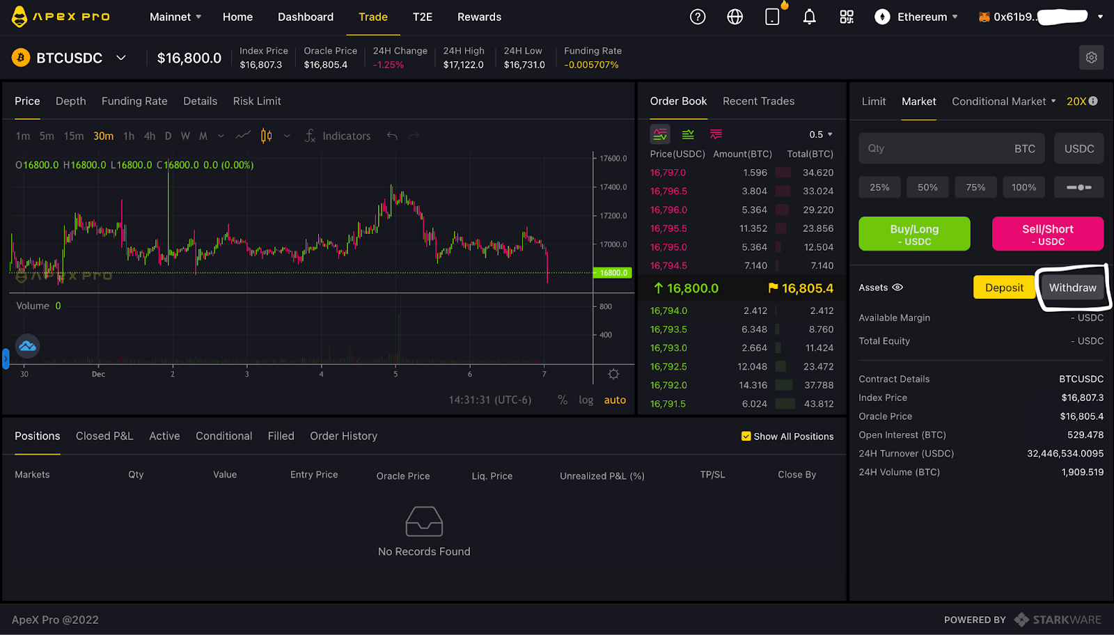Switch to the Recent Trades tab
The image size is (1114, 635).
[x=758, y=101]
